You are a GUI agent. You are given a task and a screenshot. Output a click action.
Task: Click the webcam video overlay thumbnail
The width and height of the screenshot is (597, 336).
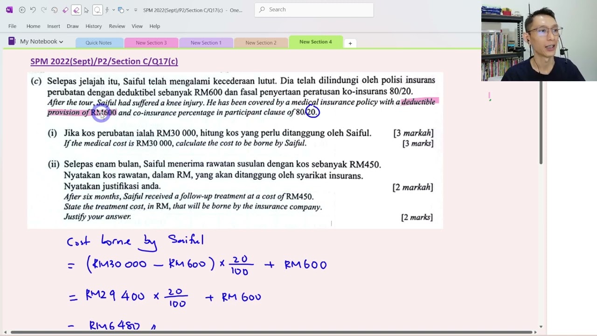point(539,41)
